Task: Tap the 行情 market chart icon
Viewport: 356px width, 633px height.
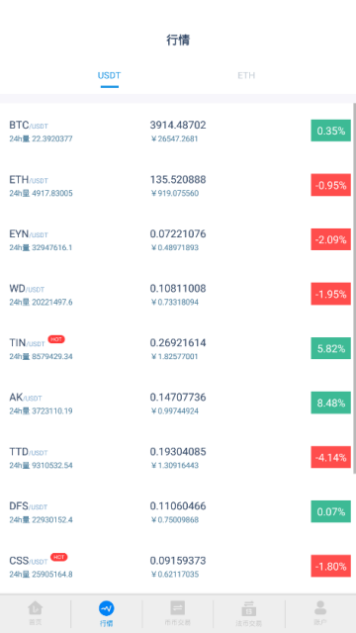Action: (x=107, y=608)
